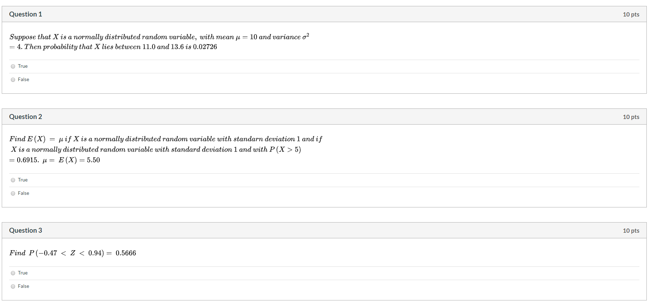This screenshot has height=305, width=651.
Task: Click the Question 2 header title
Action: (x=26, y=117)
